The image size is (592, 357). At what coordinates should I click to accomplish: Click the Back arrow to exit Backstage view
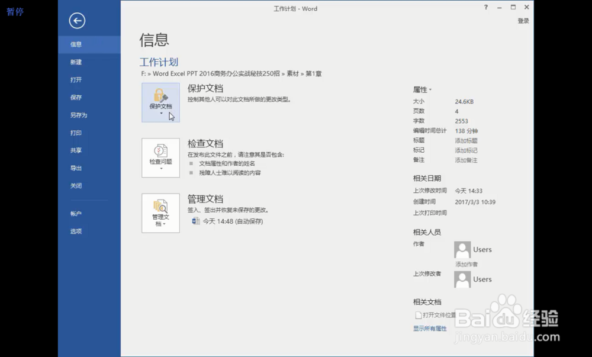(x=77, y=21)
